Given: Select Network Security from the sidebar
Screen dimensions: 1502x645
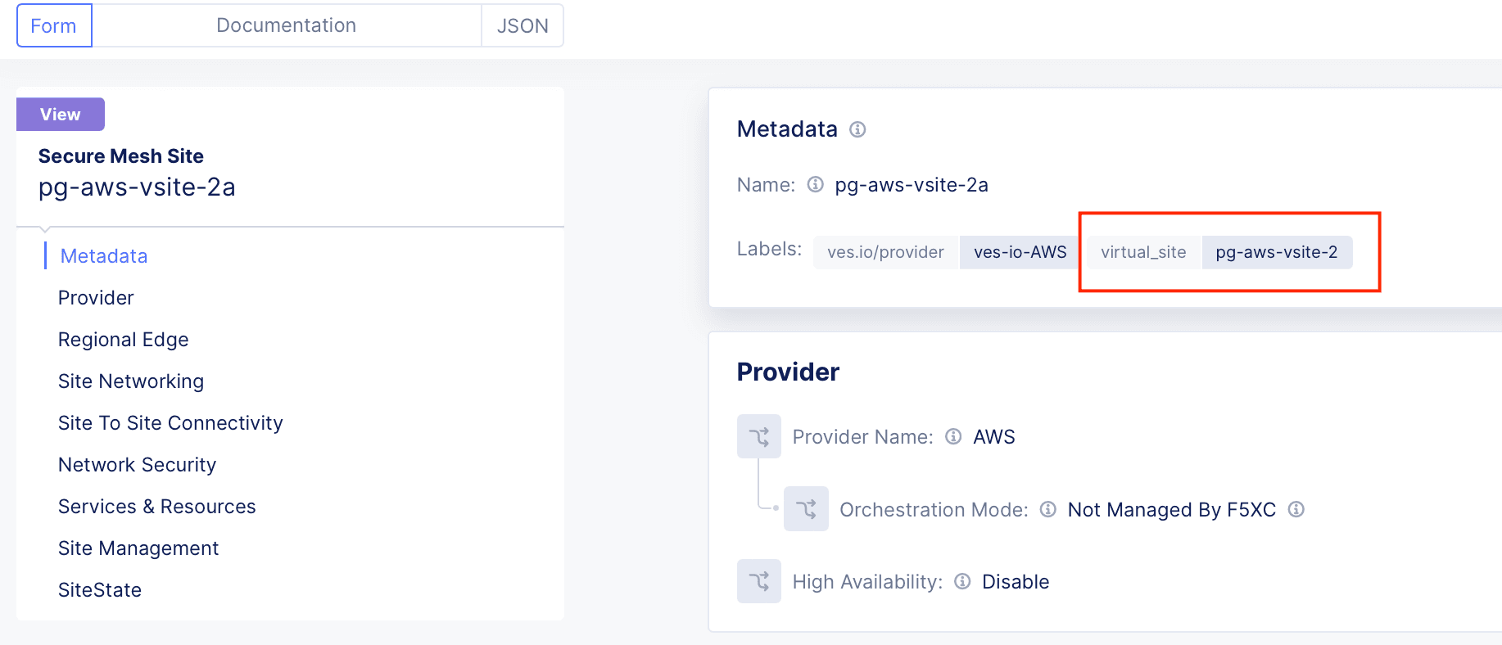Looking at the screenshot, I should tap(137, 465).
